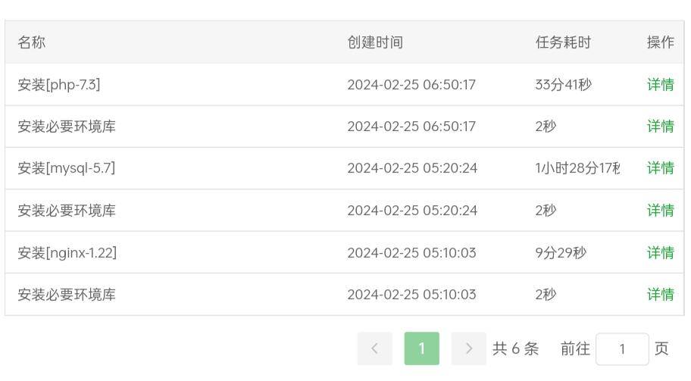Image resolution: width=691 pixels, height=381 pixels.
Task: Click the 1小时28分17秒 duration cell
Action: [577, 168]
